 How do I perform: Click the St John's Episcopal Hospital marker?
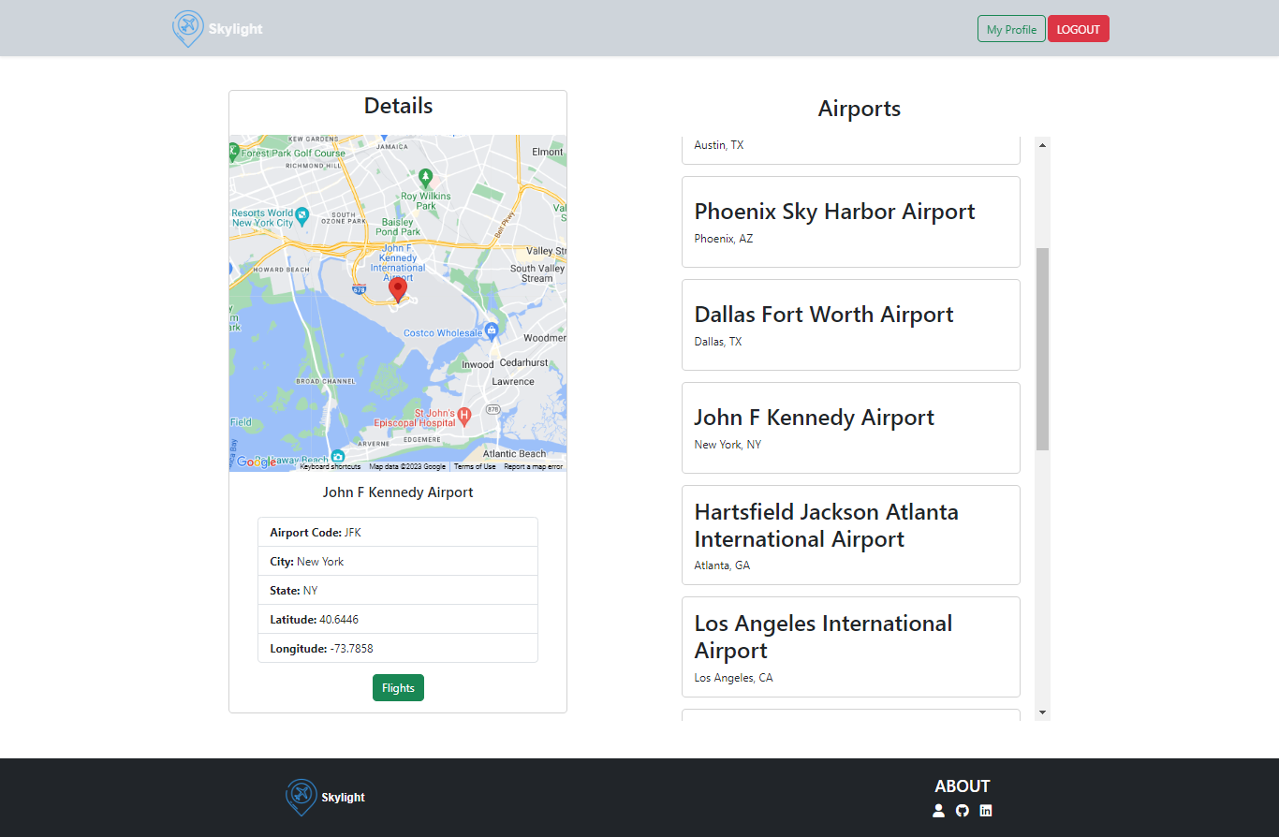click(x=463, y=417)
